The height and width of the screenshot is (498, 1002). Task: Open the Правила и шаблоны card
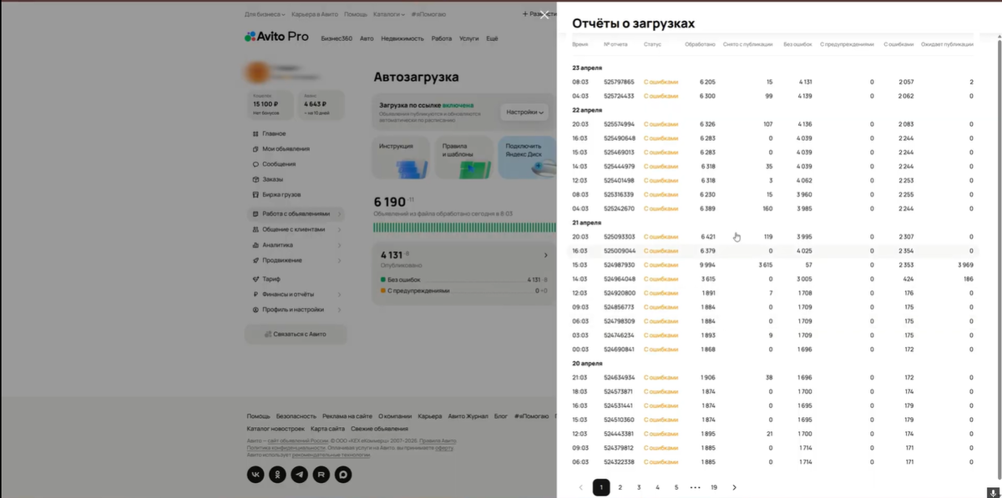point(463,158)
